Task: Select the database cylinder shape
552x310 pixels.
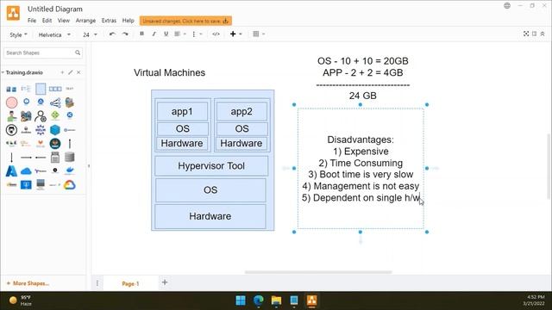Action: coord(69,157)
